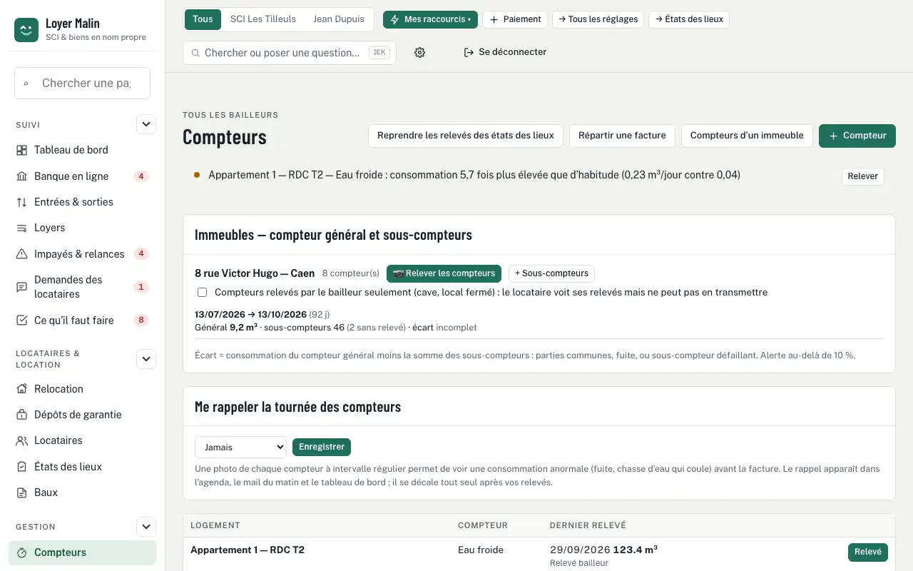Click the Relocation house icon
The width and height of the screenshot is (913, 571).
21,389
